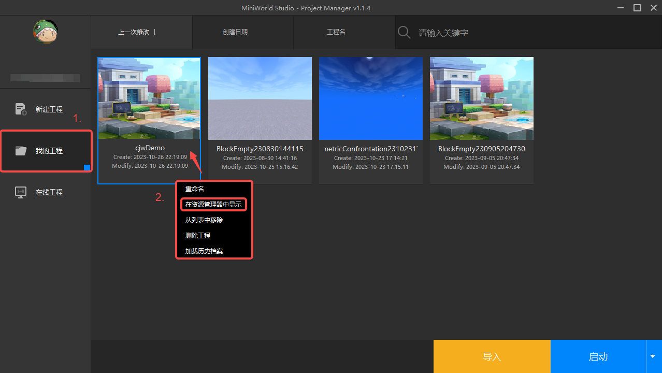The width and height of the screenshot is (662, 373).
Task: Click the user avatar icon
Action: (x=45, y=32)
